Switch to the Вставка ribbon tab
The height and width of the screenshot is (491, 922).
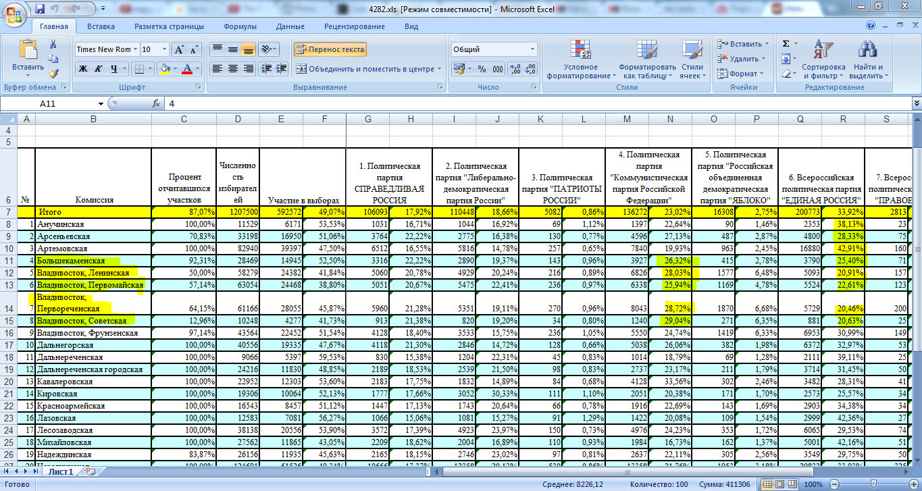point(101,26)
